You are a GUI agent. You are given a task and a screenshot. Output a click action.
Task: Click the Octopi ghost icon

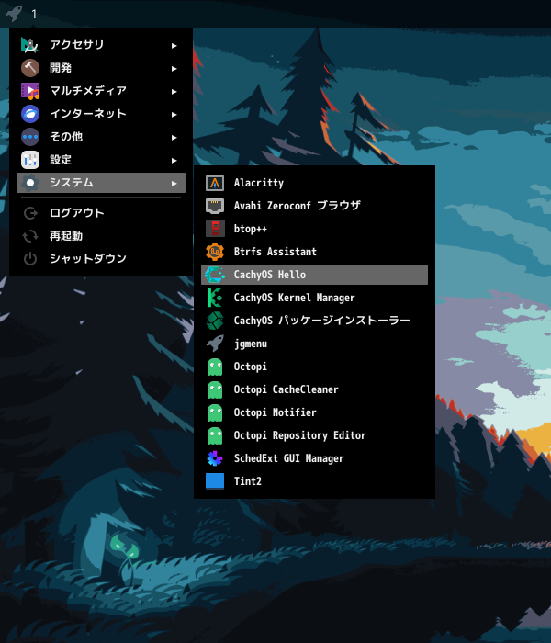coord(215,367)
